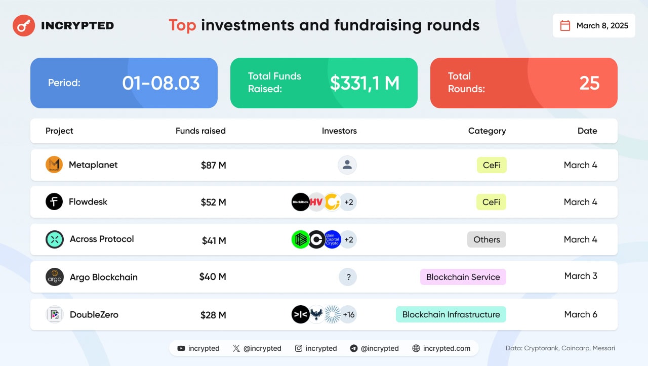Open the incrypted YouTube link

[x=198, y=348]
